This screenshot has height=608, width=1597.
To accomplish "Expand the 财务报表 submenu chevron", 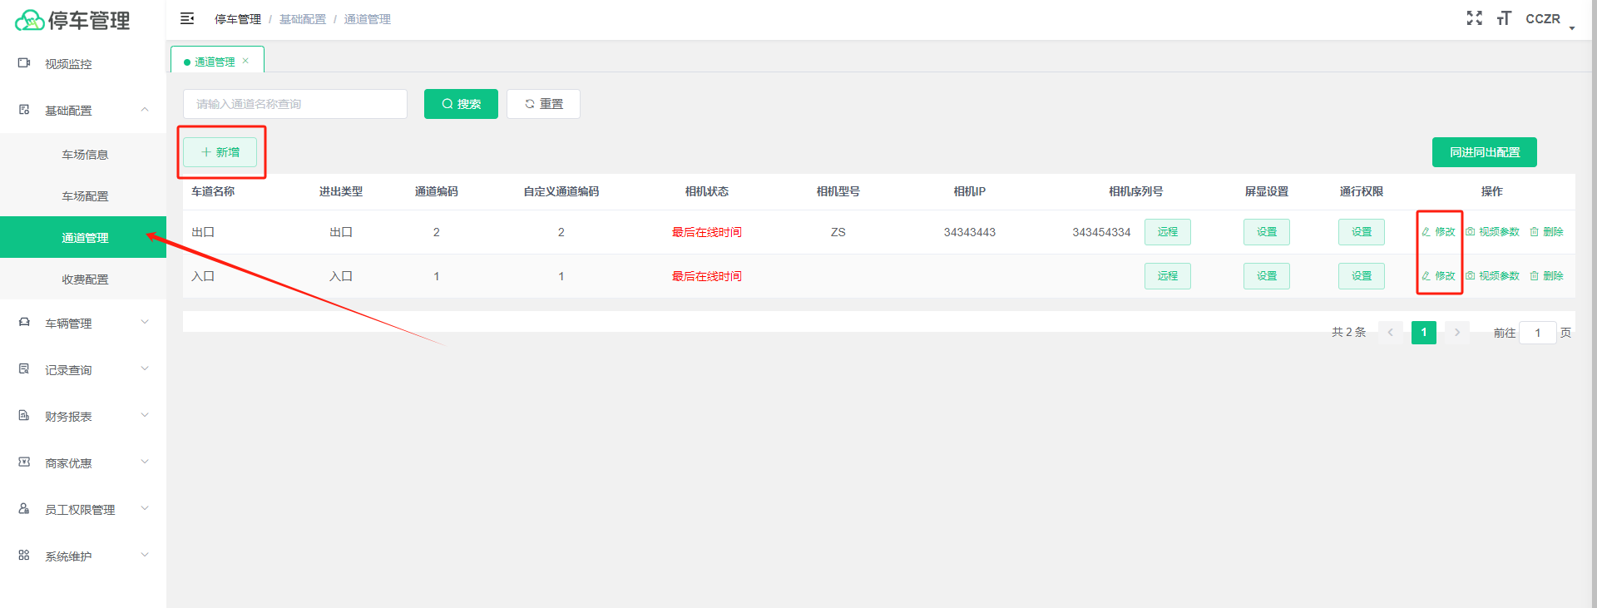I will (x=145, y=416).
